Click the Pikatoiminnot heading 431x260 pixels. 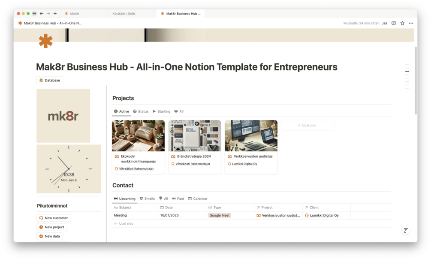[x=52, y=206]
